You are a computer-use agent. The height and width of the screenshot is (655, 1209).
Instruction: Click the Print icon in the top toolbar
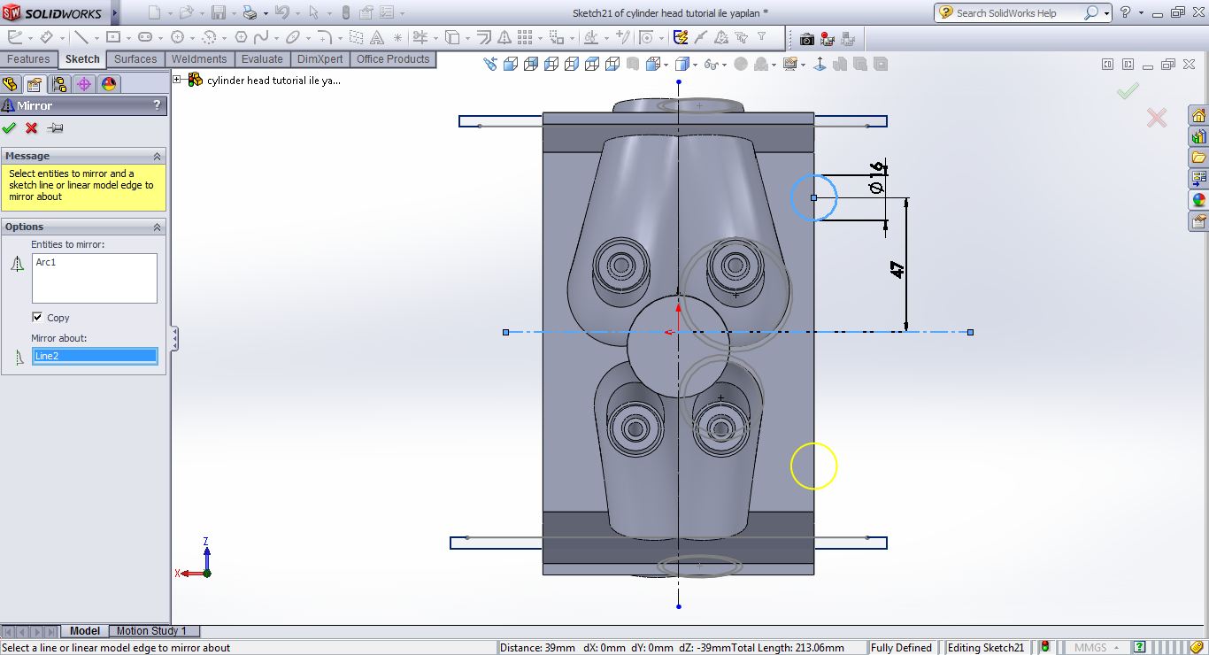pos(250,13)
